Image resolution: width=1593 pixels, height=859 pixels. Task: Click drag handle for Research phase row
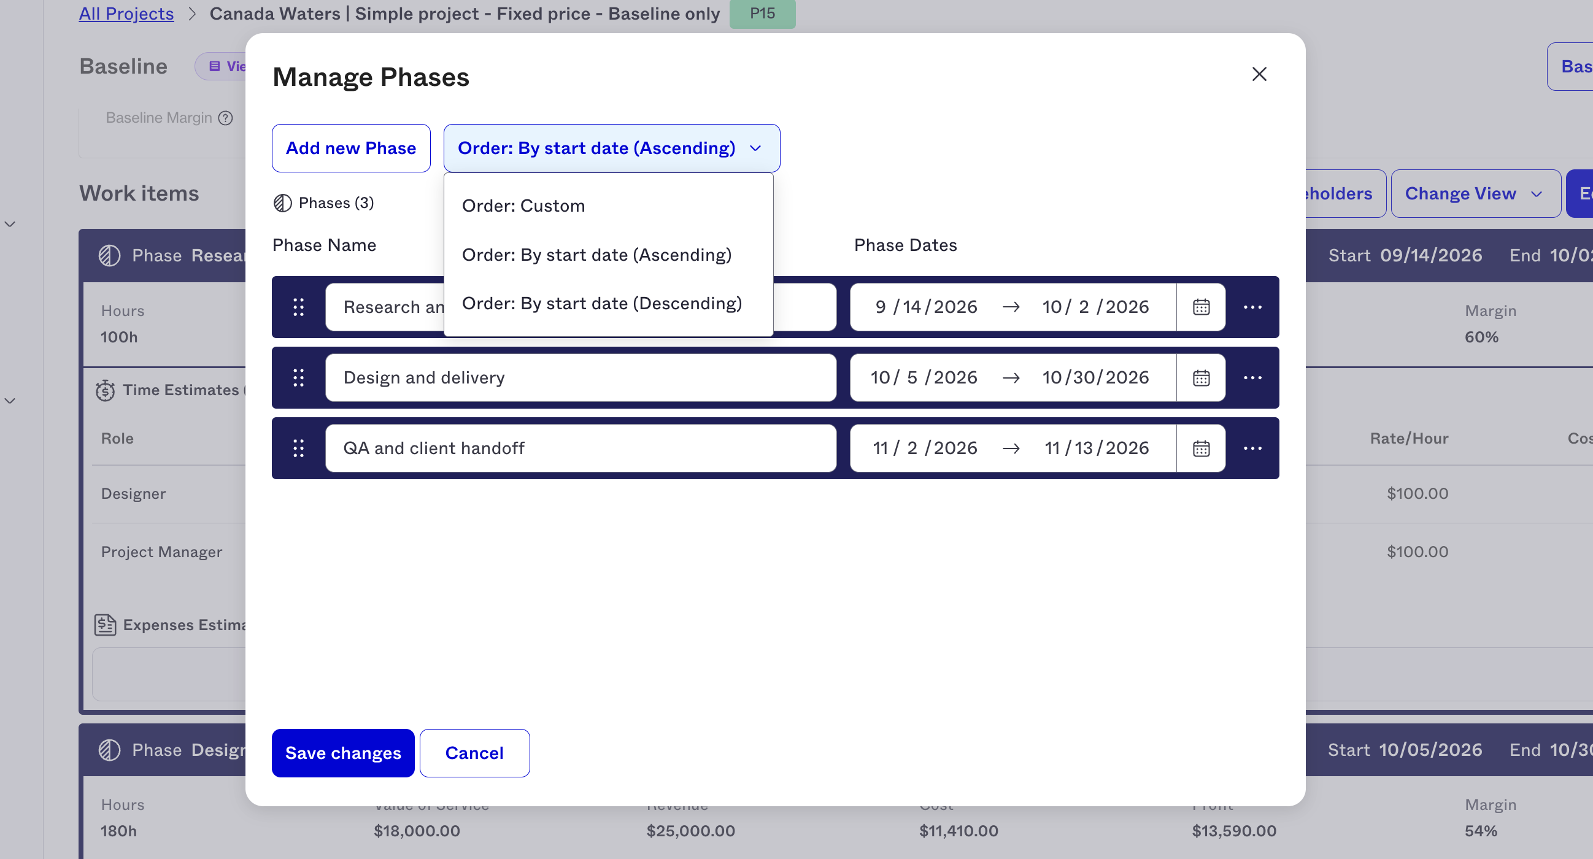tap(298, 307)
